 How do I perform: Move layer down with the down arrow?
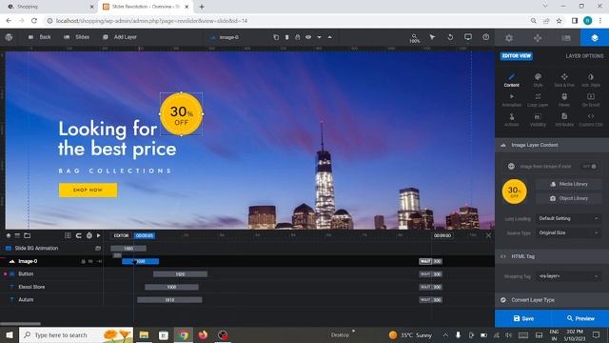[x=320, y=37]
